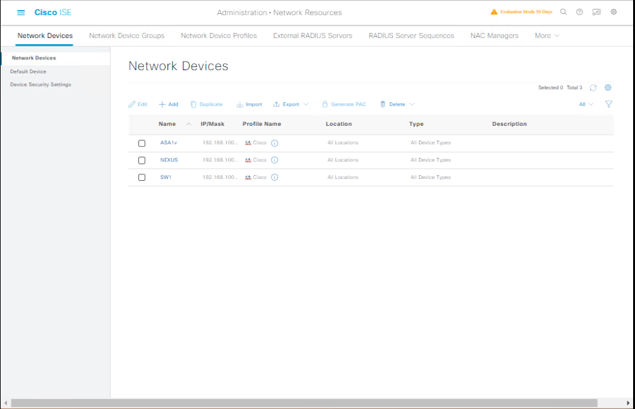Click the Duplicate copy icon
Screen dimensions: 635x409
tap(193, 104)
